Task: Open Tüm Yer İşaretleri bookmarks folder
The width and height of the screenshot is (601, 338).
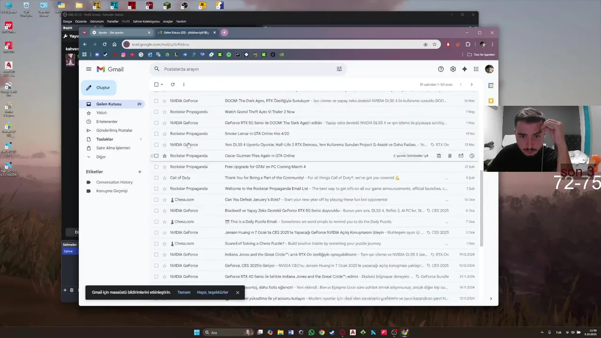Action: (x=481, y=54)
